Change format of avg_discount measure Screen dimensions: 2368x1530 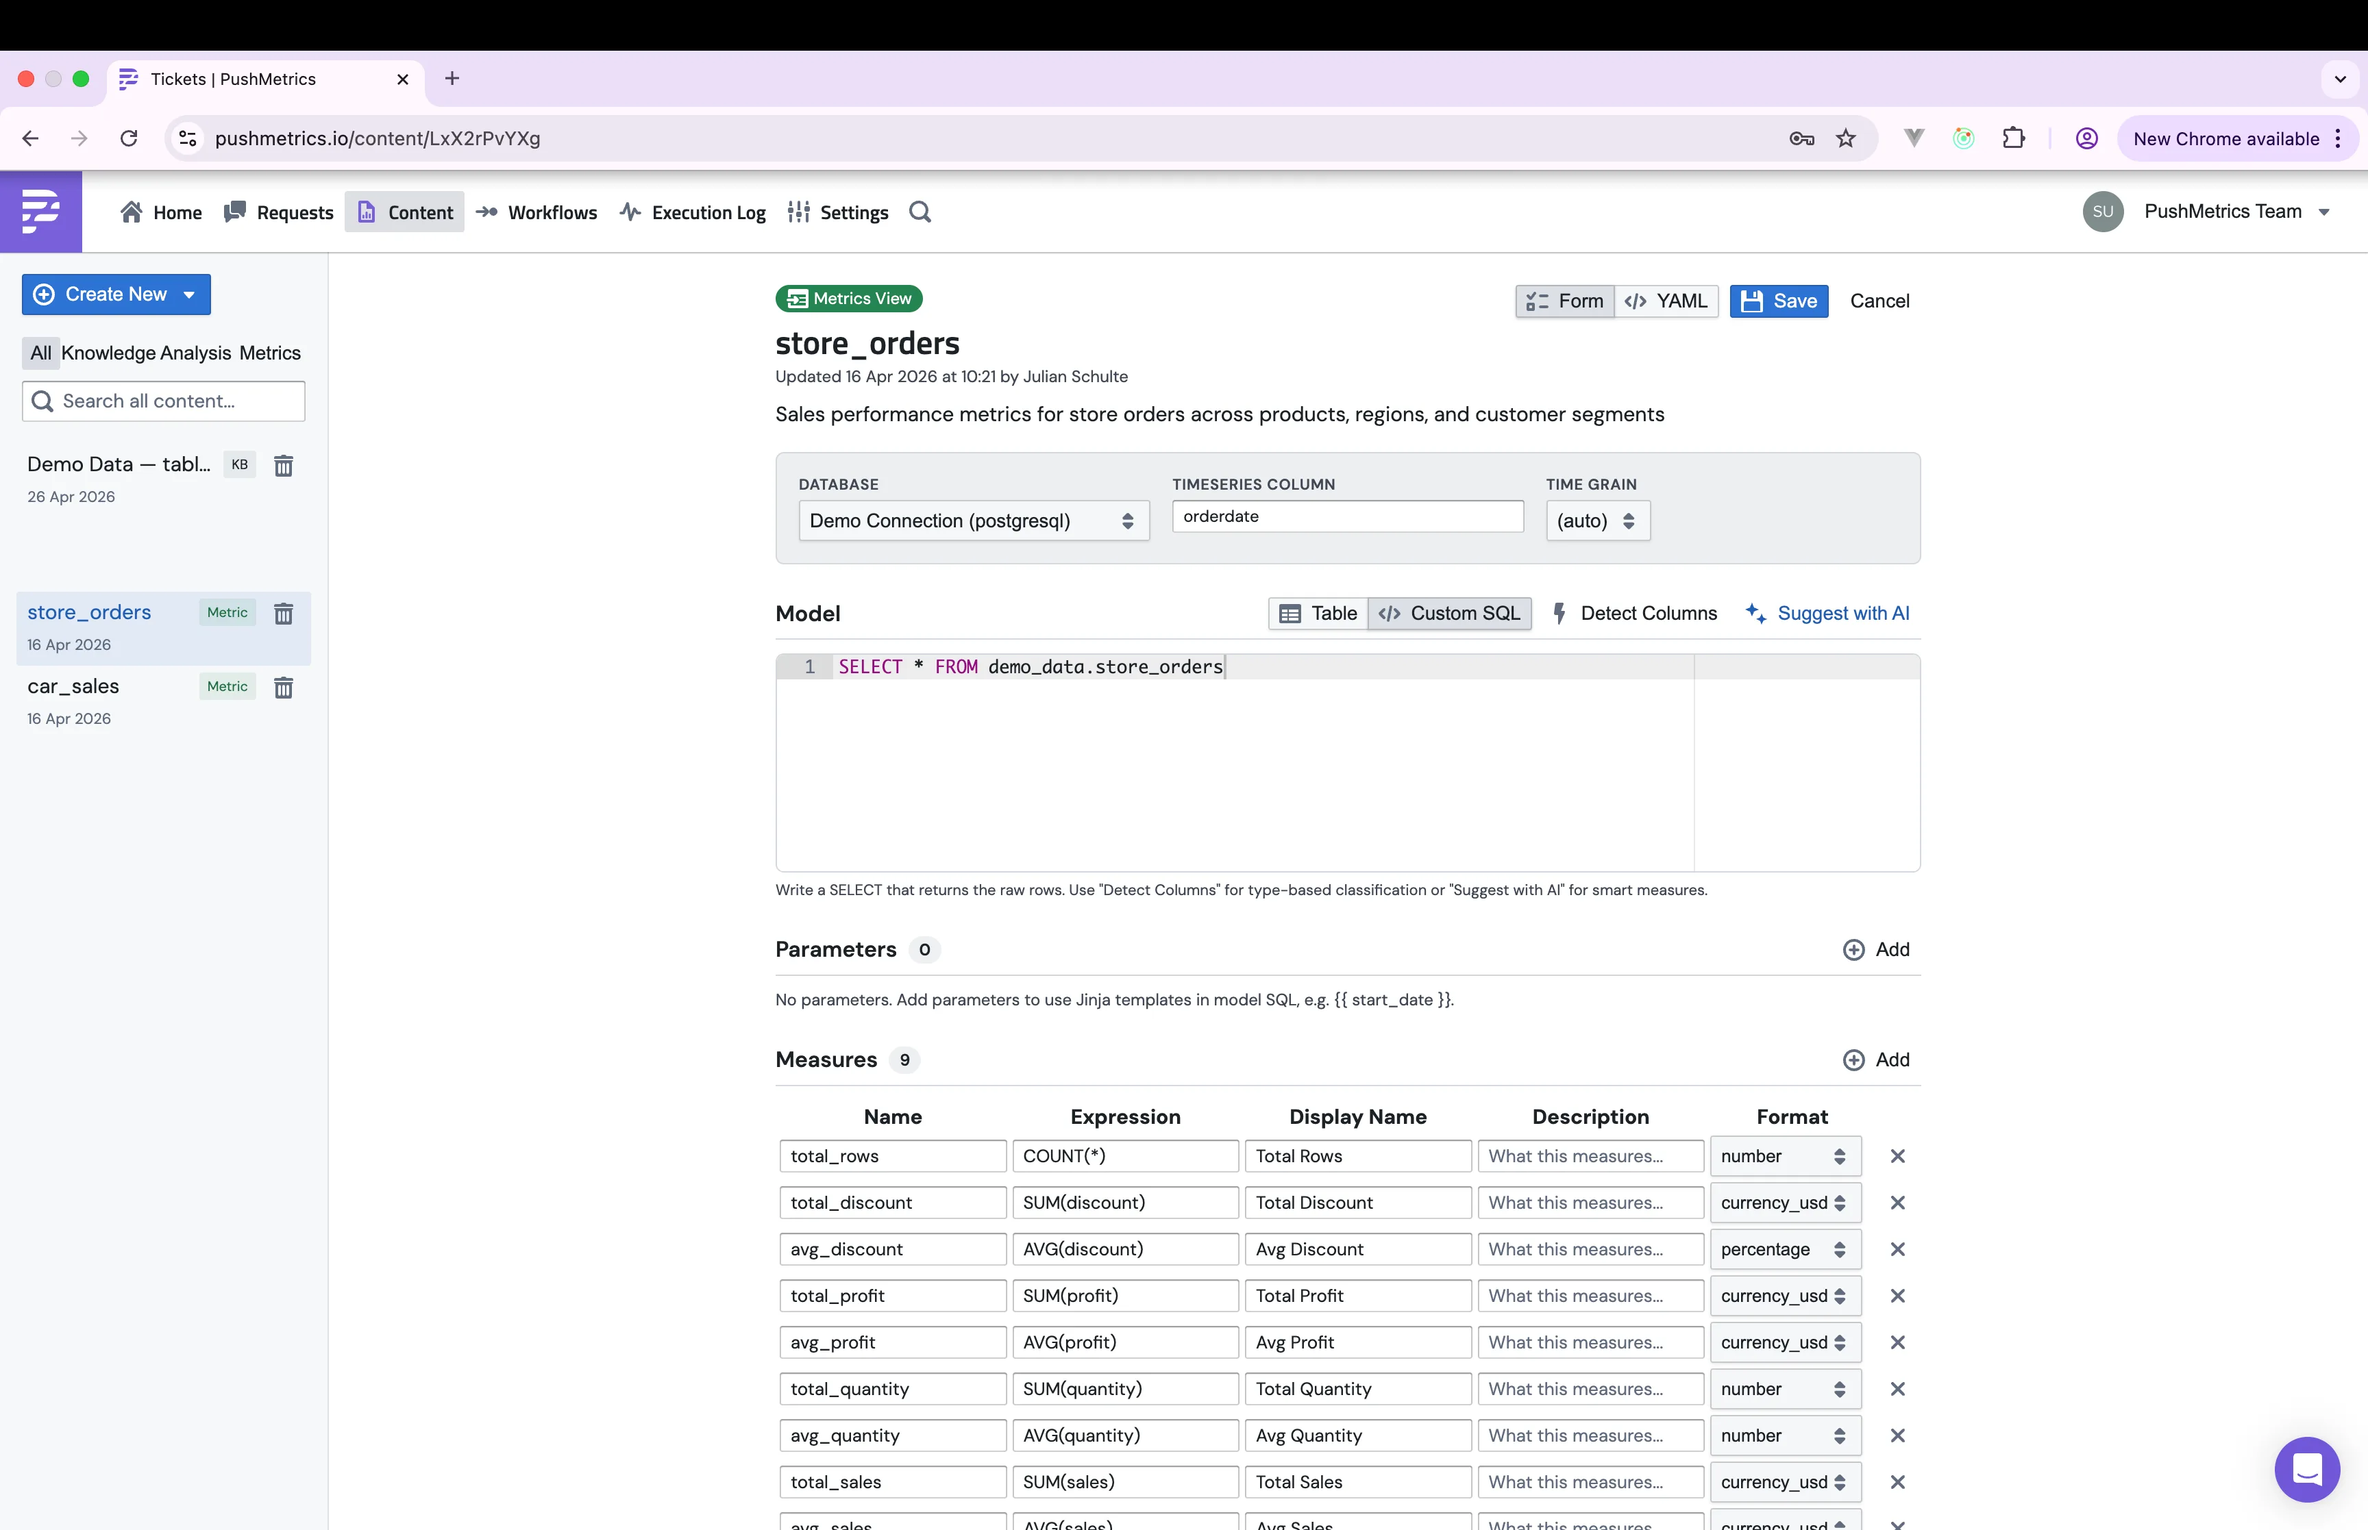pos(1785,1250)
